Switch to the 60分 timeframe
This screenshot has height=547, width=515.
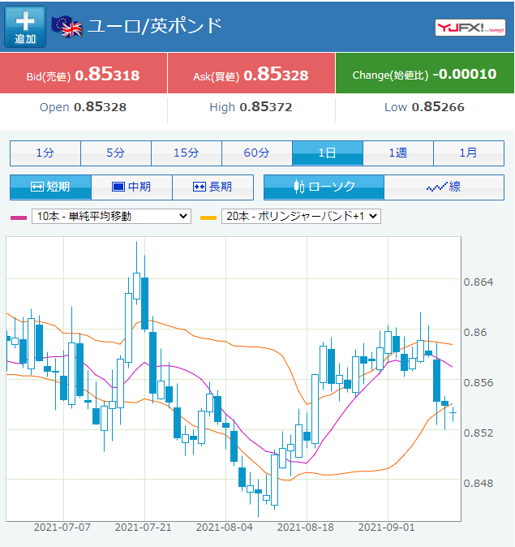[257, 153]
